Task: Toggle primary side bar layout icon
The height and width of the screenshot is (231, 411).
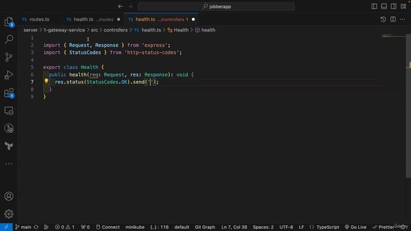Action: pos(374,6)
